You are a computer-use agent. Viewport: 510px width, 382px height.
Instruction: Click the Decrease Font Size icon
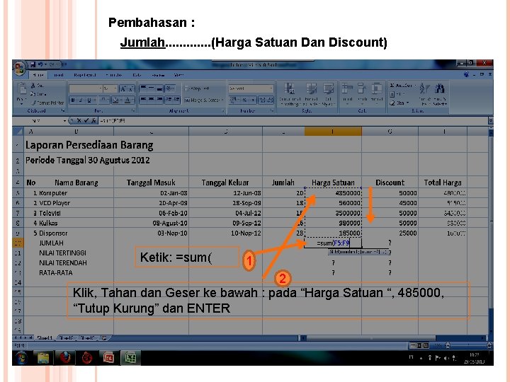pos(131,88)
